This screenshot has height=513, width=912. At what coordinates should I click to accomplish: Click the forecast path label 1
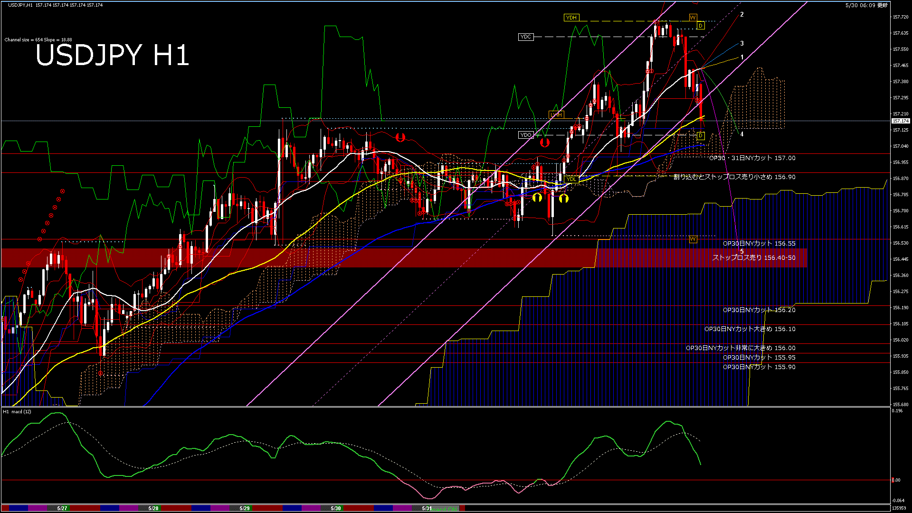pos(742,57)
